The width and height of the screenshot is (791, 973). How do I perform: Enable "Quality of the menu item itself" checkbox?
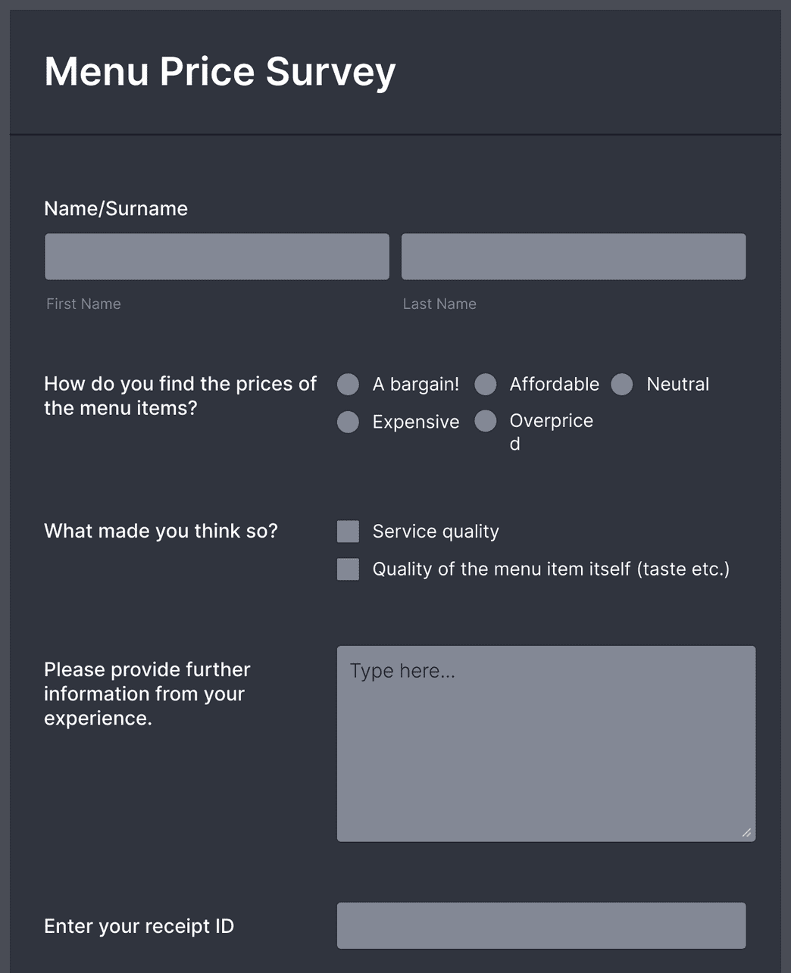point(347,569)
